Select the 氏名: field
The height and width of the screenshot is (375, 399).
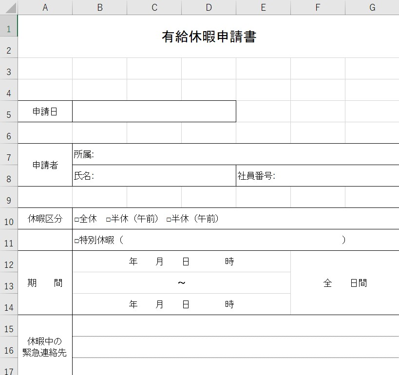(154, 176)
